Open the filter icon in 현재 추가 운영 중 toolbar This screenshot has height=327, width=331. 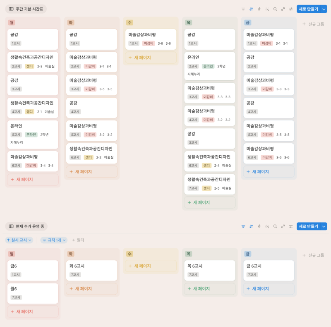(243, 226)
